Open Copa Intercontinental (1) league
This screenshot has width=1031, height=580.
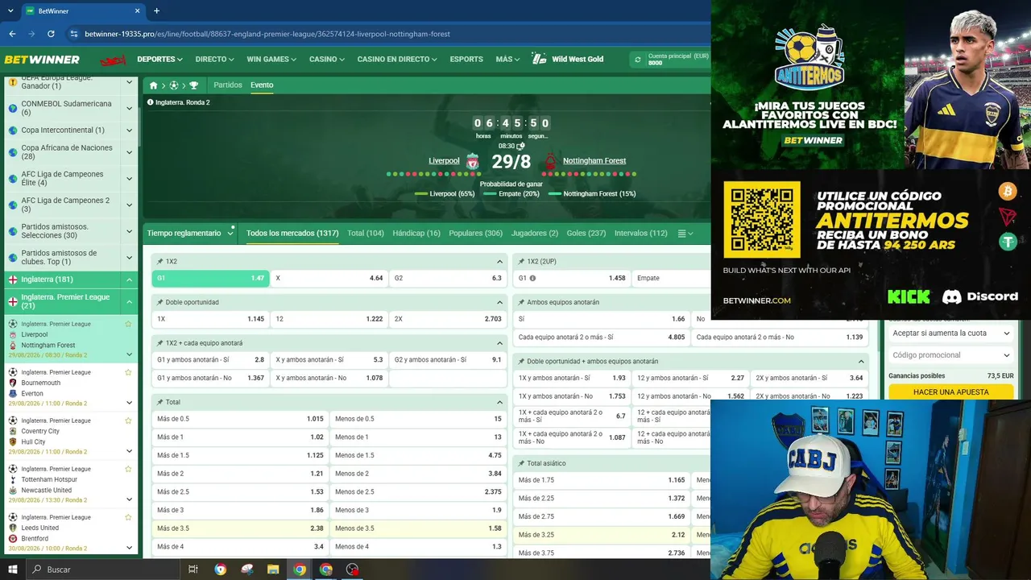[x=63, y=130]
